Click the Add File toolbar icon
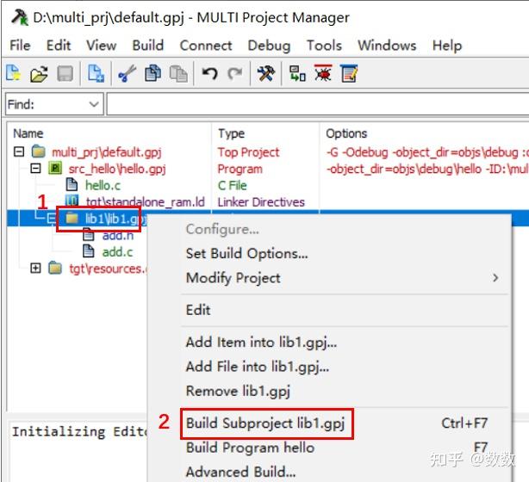529x482 pixels. 96,73
